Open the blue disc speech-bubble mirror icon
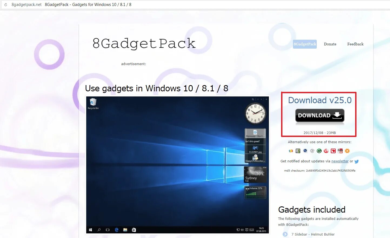 [305, 151]
